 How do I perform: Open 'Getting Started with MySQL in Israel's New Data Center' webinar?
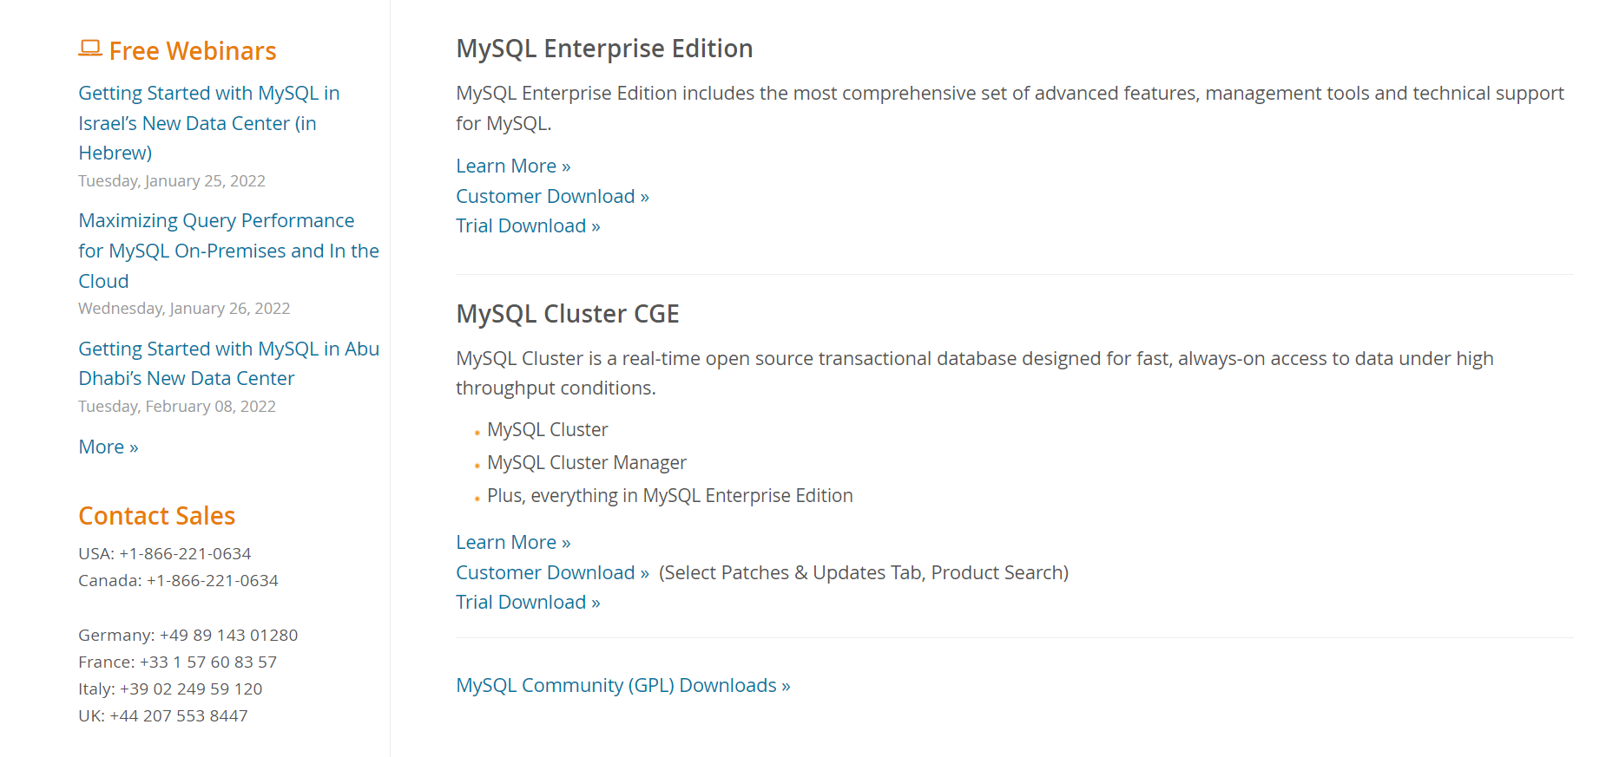(x=208, y=122)
